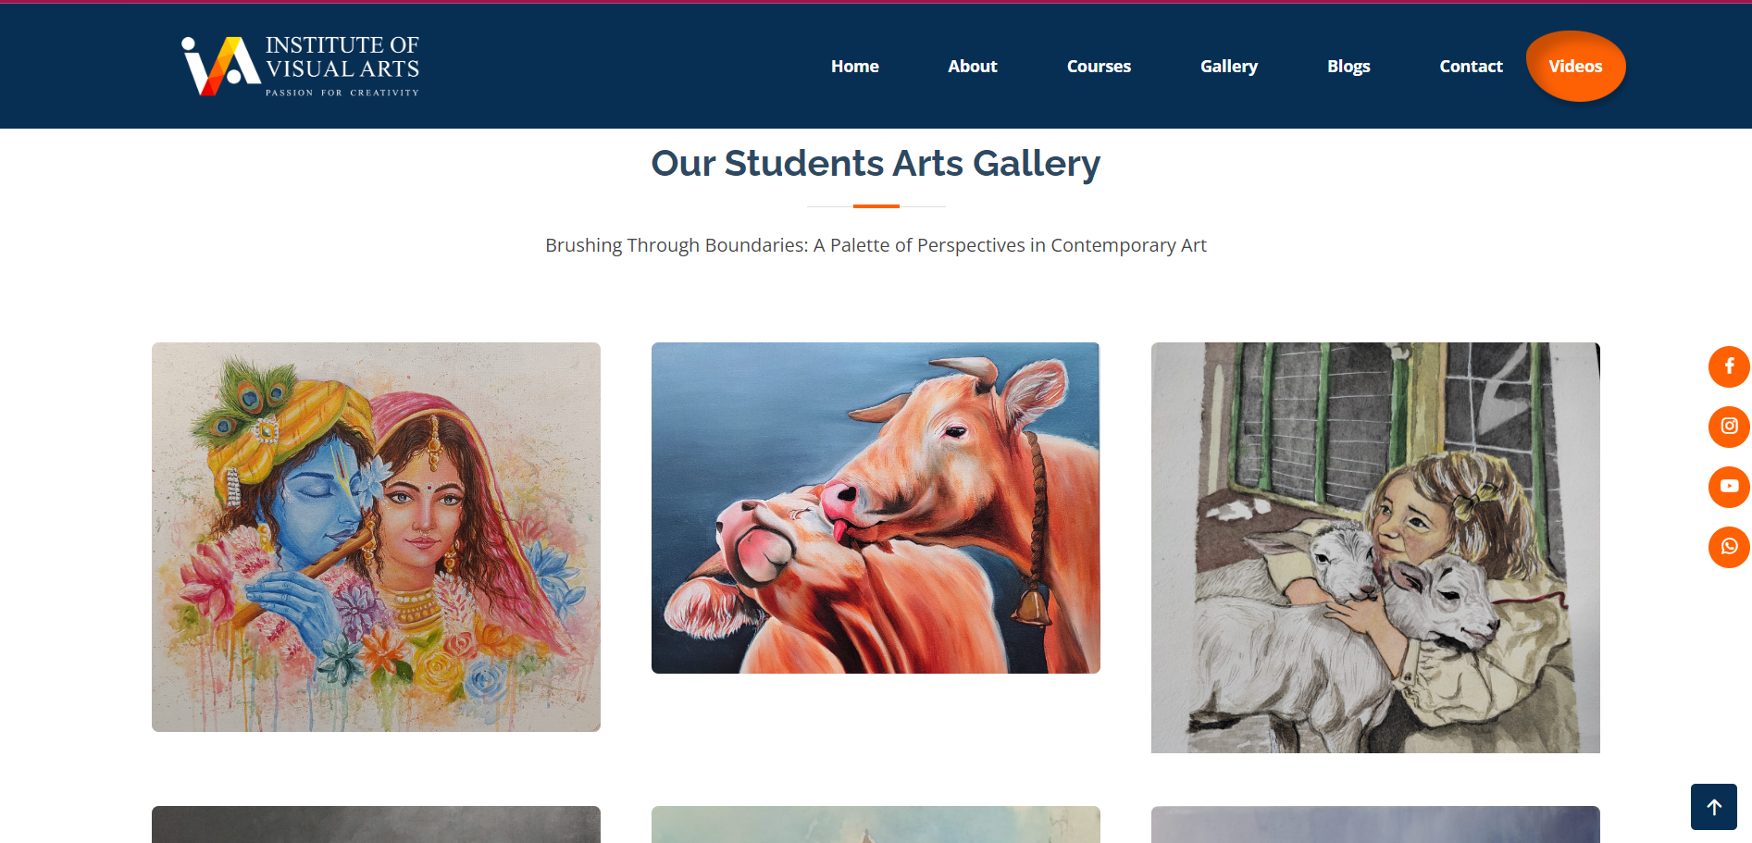Open the WhatsApp social icon
This screenshot has width=1752, height=843.
click(1729, 547)
